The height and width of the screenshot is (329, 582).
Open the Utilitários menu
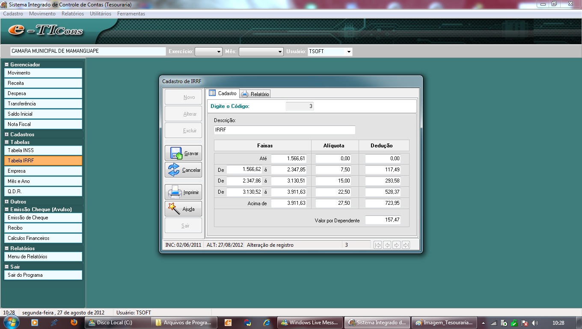tap(100, 14)
